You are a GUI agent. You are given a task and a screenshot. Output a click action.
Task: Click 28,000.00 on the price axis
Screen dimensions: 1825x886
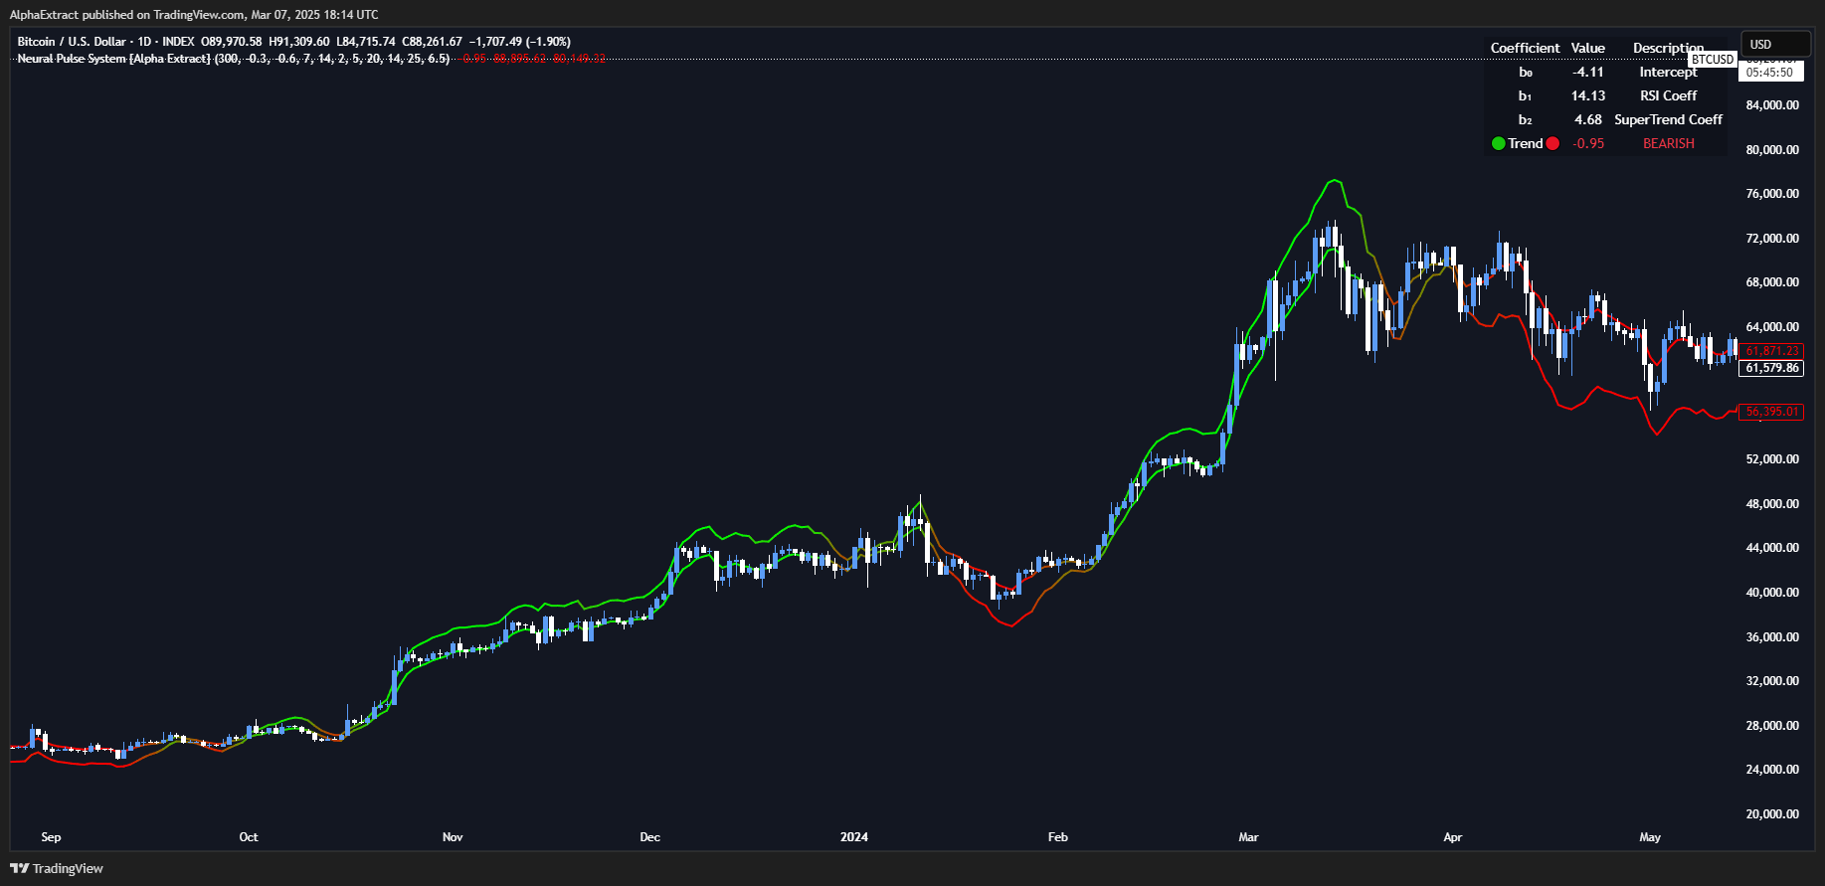[1772, 726]
